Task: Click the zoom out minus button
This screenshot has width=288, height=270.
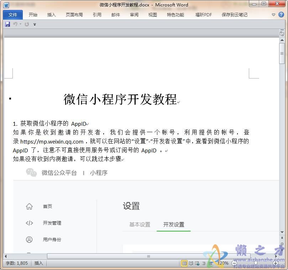Action: tap(234, 263)
